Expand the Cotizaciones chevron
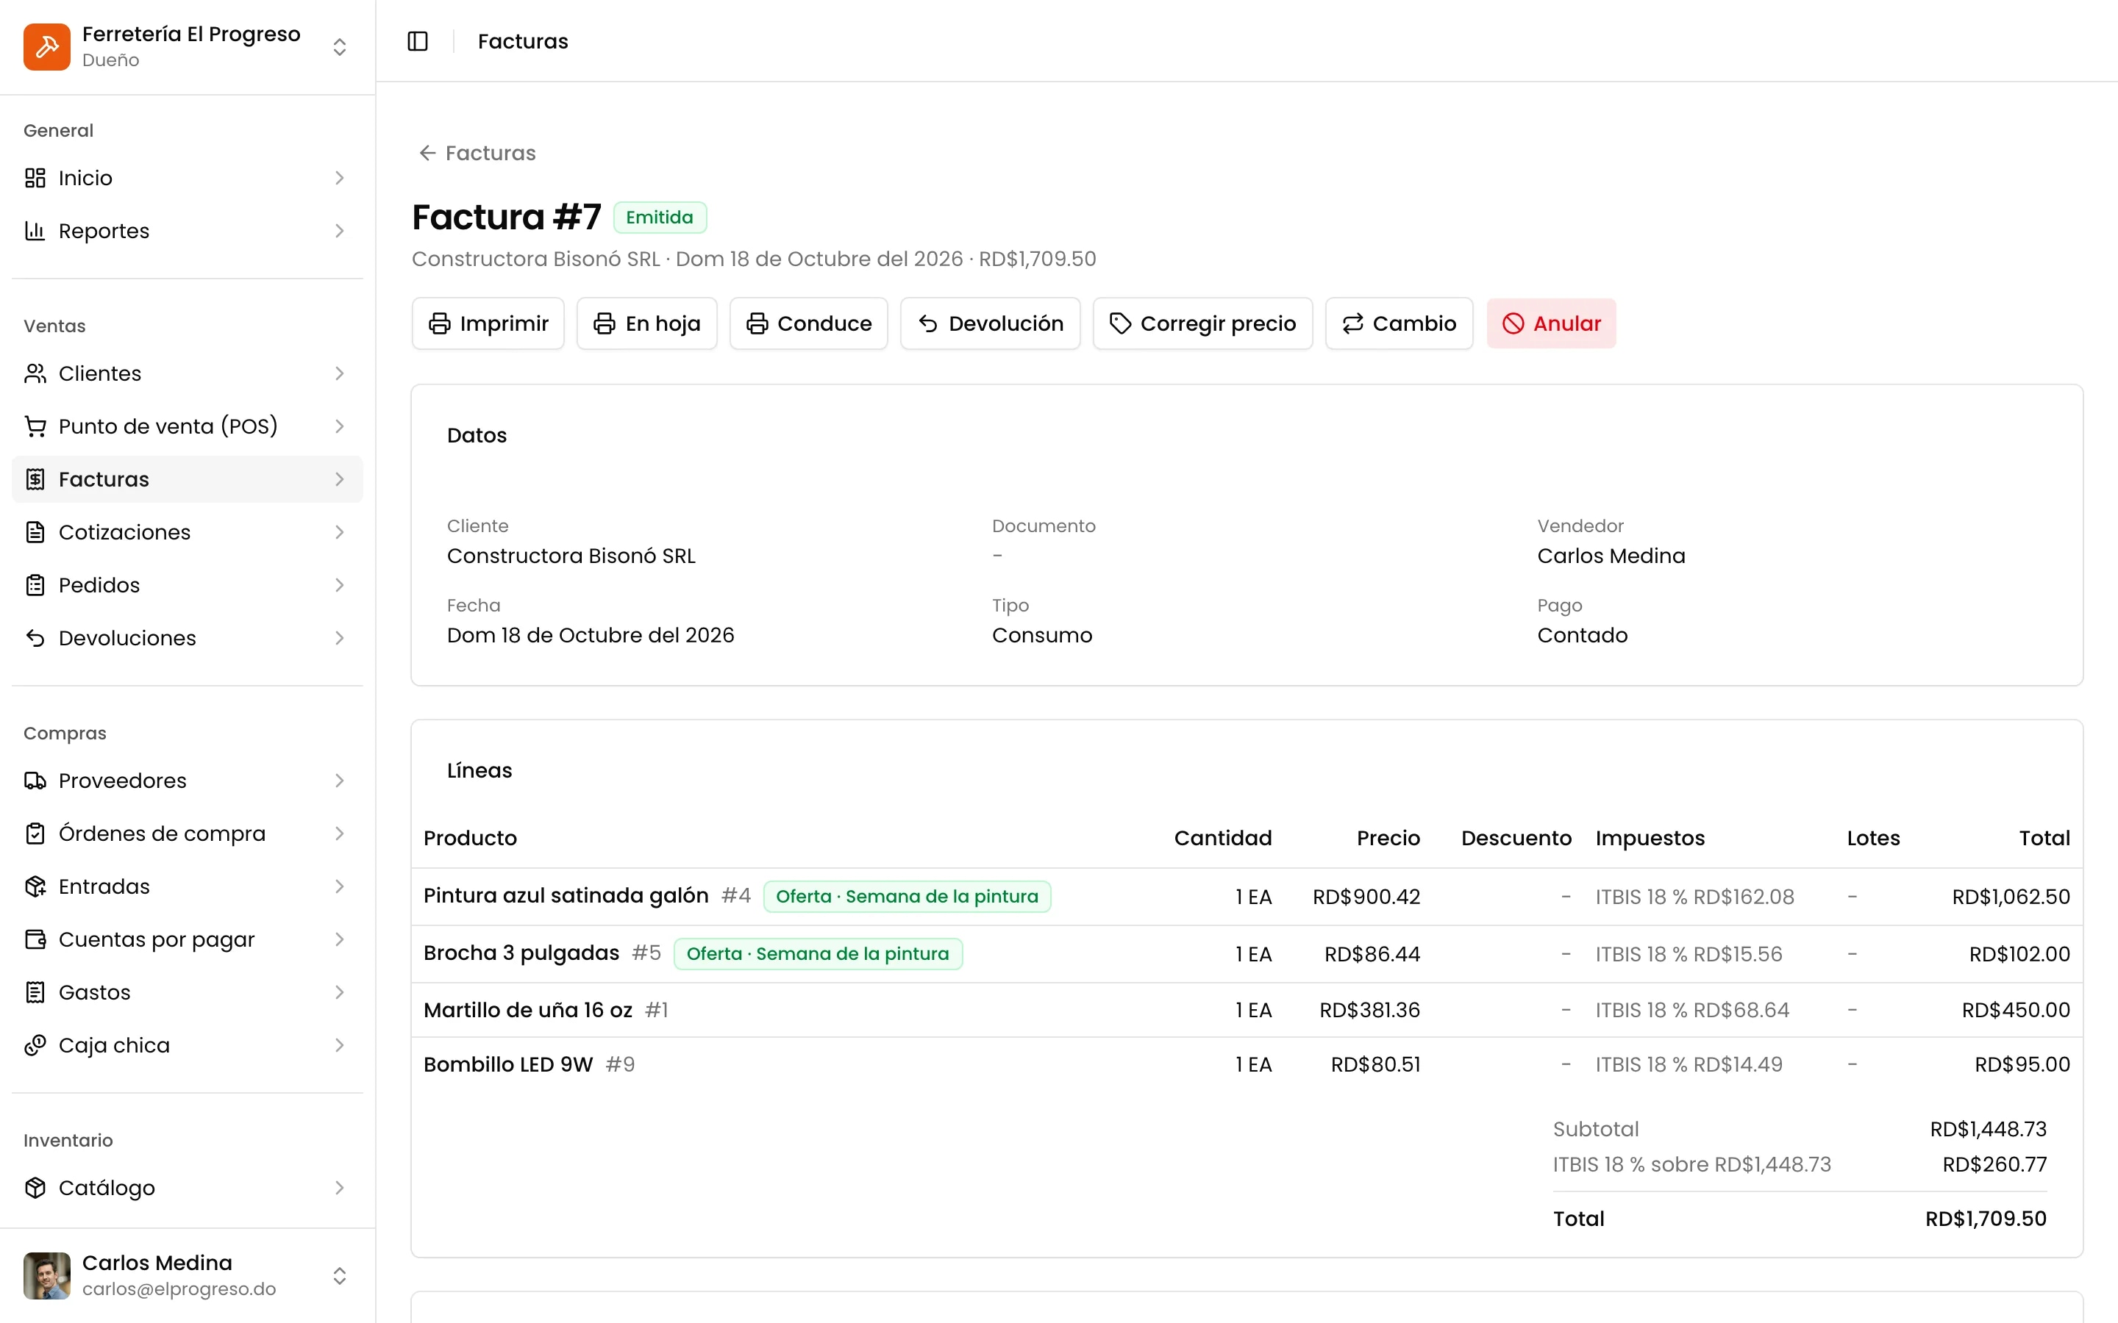Viewport: 2118px width, 1323px height. [340, 532]
